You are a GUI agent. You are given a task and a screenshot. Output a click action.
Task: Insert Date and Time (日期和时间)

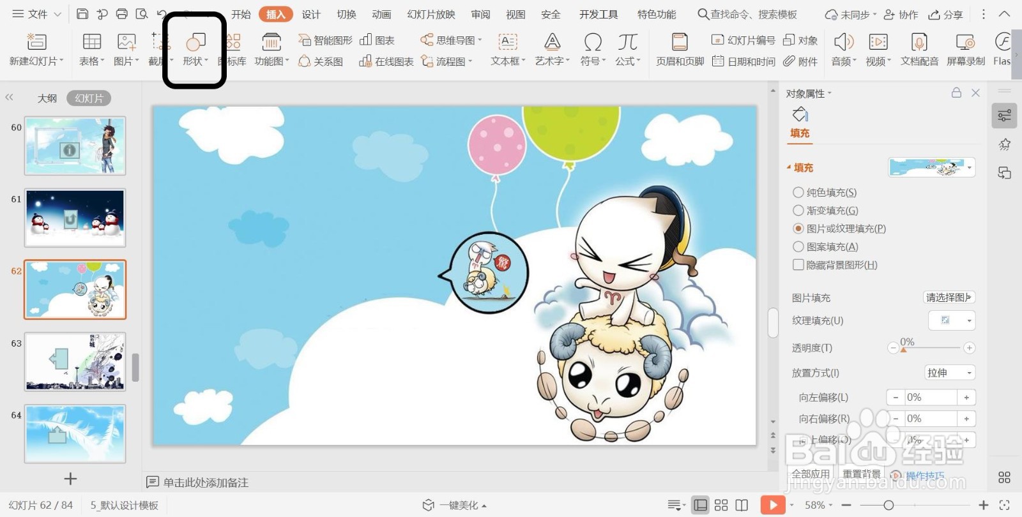[743, 61]
